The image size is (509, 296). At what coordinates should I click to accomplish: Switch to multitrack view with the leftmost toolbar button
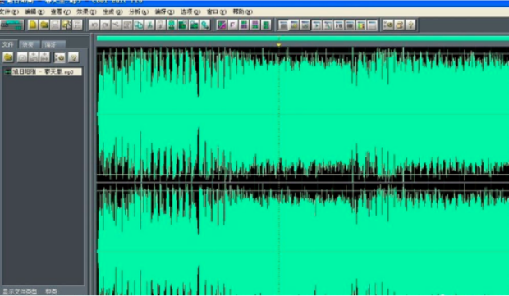[x=12, y=25]
